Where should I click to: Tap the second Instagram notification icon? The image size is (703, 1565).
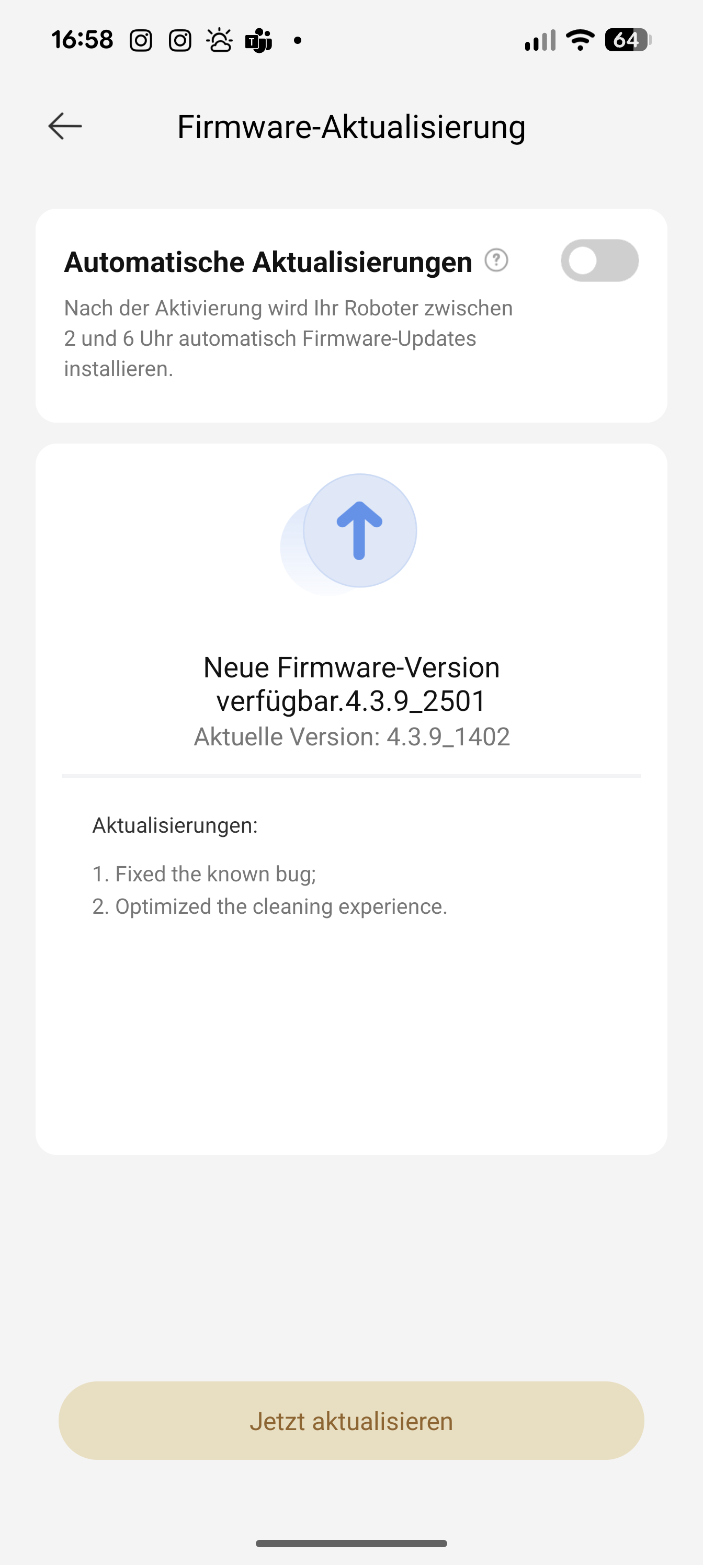click(180, 41)
